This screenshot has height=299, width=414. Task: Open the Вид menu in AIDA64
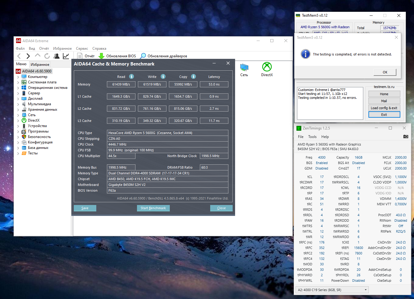click(x=32, y=49)
